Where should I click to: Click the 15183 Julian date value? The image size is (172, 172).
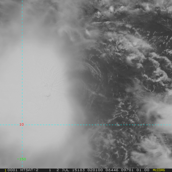tap(79, 170)
